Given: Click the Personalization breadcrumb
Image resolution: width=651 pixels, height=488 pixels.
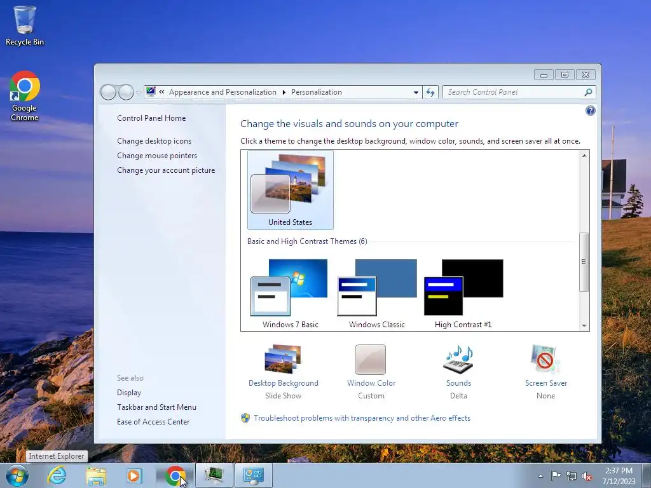Looking at the screenshot, I should tap(317, 92).
